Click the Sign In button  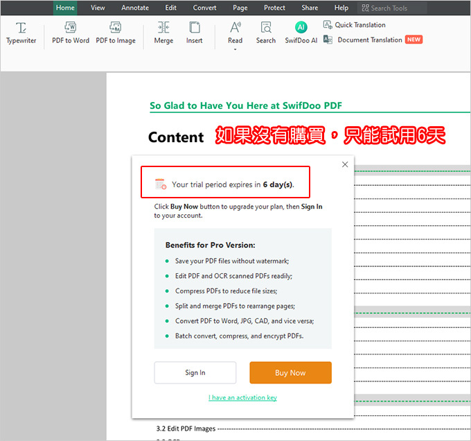(x=195, y=372)
